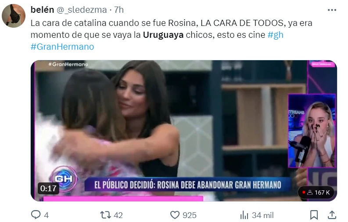Play the Gran Hermano video
This screenshot has height=222, width=348.
(184, 131)
